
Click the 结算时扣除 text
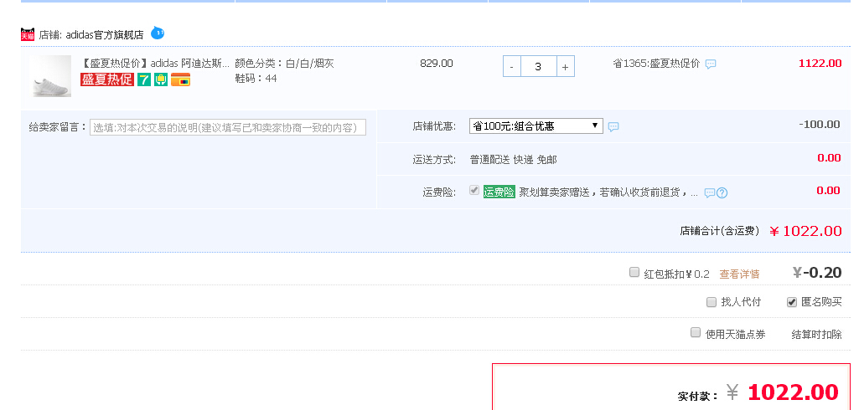tap(817, 335)
